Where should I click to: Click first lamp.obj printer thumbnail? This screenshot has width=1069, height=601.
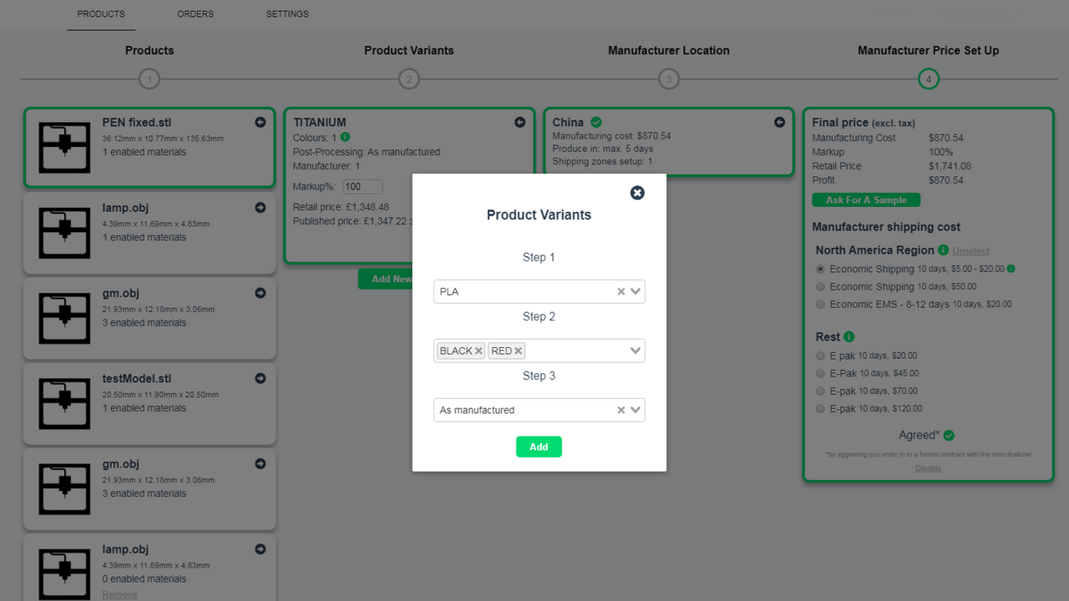tap(65, 234)
